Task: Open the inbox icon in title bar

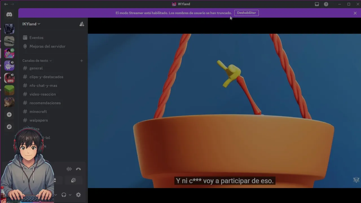Action: (x=317, y=4)
